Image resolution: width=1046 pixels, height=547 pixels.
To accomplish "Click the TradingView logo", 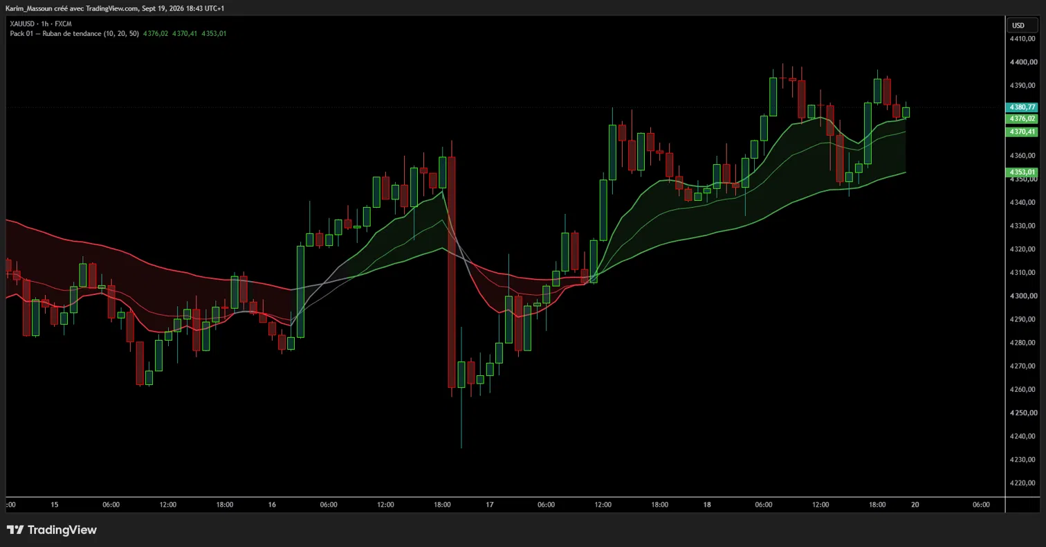I will point(52,530).
